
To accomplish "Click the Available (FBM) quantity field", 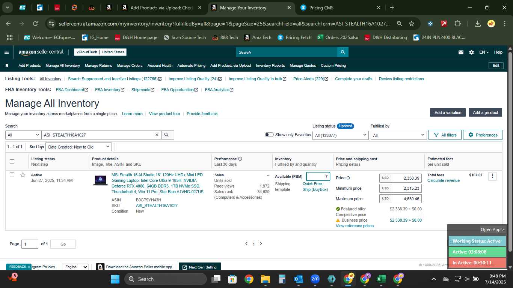I will coord(318,177).
